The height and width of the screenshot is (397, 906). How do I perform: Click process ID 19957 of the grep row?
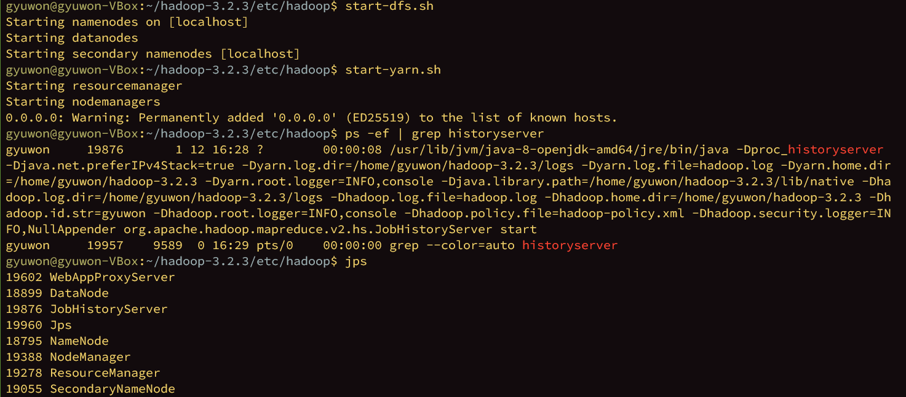coord(105,245)
